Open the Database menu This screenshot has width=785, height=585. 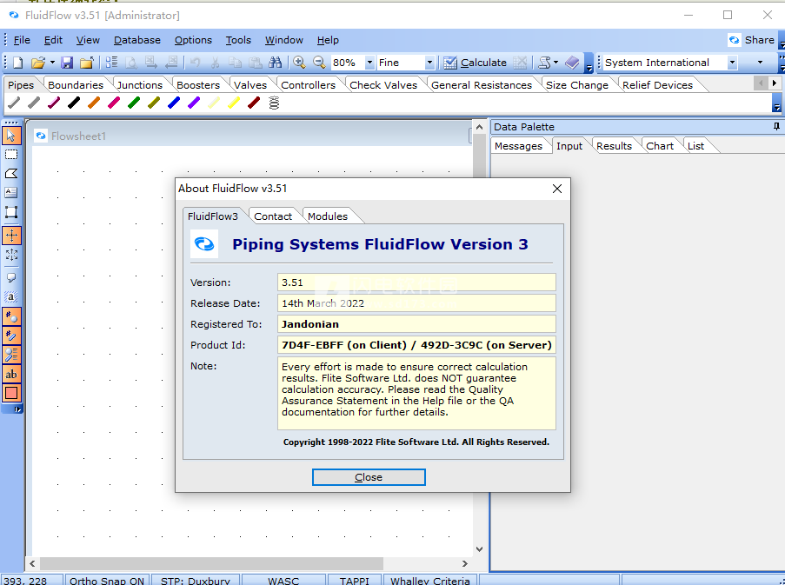point(137,40)
